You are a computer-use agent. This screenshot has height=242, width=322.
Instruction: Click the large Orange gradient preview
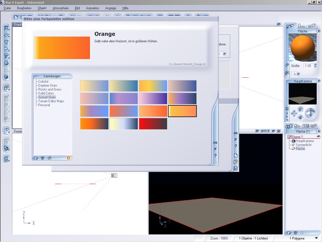point(62,48)
